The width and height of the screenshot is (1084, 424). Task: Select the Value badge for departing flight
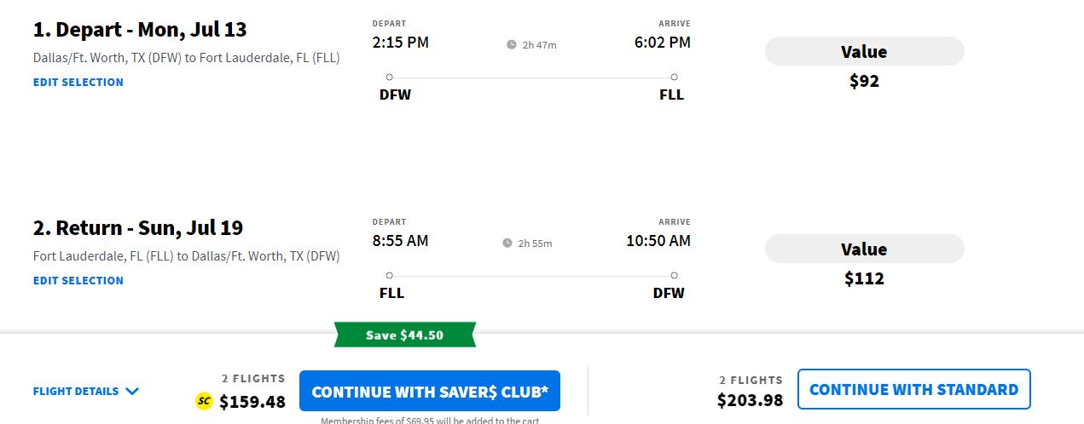[864, 52]
